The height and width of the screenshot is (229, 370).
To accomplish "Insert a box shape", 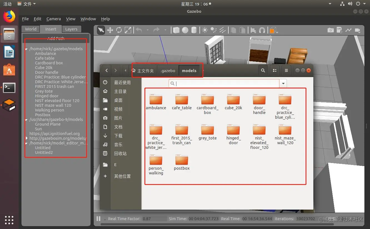I will [176, 30].
